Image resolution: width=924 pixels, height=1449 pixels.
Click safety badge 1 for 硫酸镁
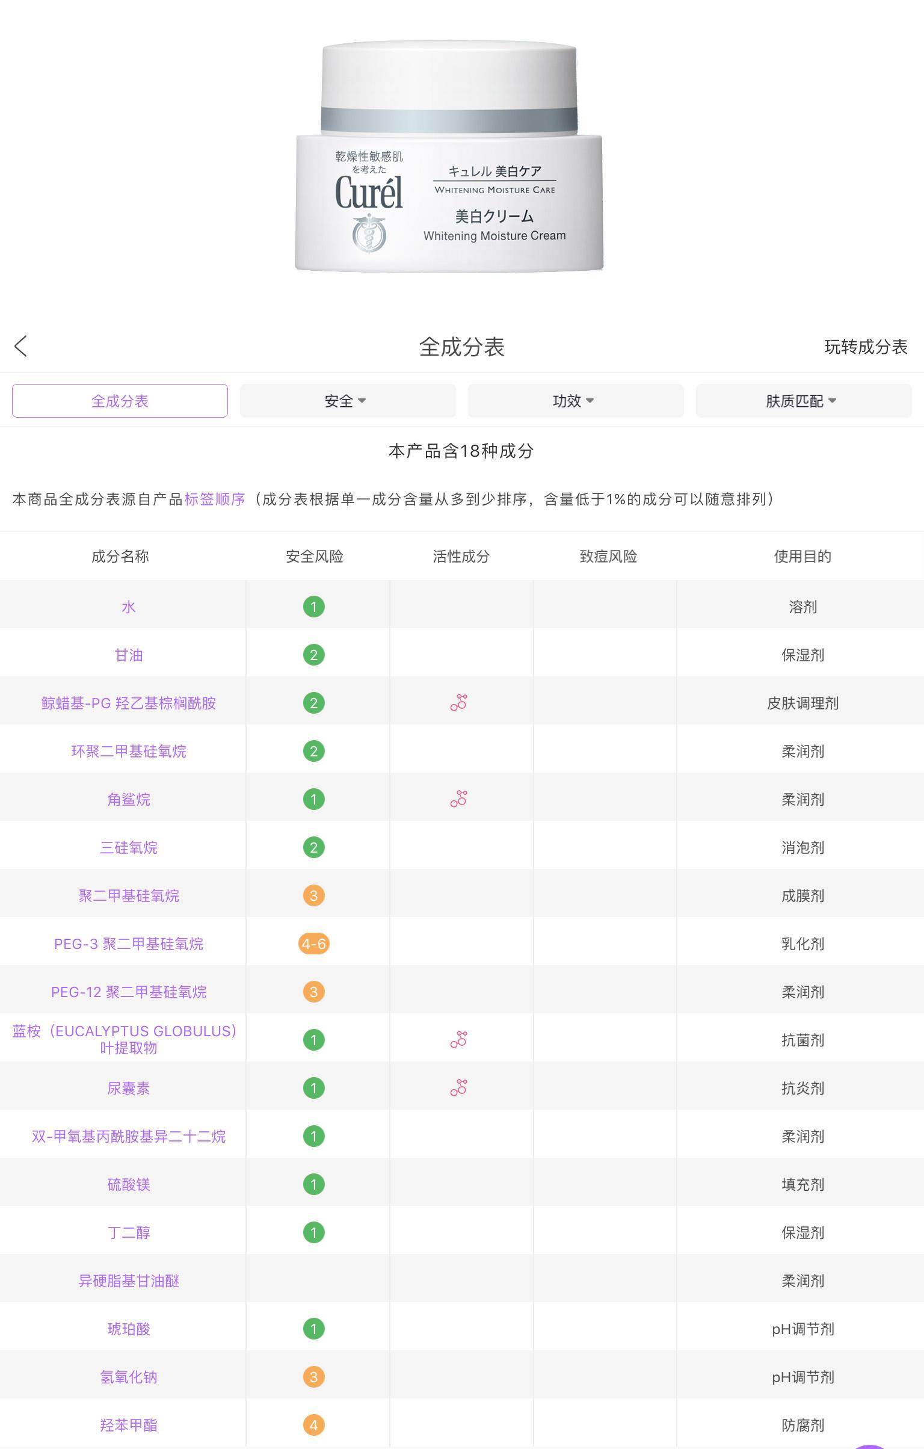[314, 1184]
